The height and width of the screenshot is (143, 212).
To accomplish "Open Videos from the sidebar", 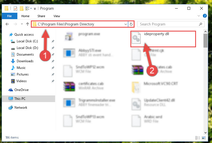I will click(x=21, y=81).
